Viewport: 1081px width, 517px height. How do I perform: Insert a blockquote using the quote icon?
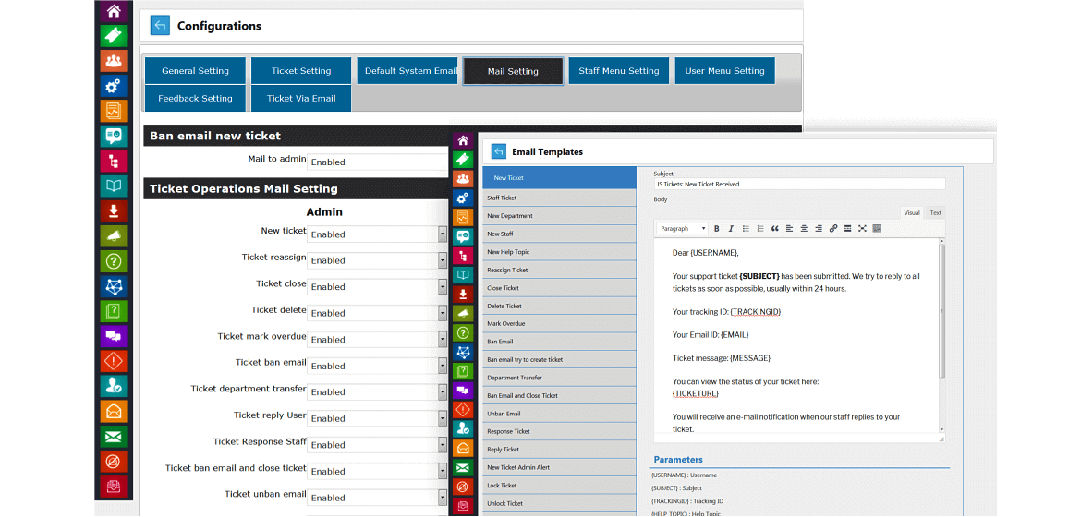tap(775, 228)
